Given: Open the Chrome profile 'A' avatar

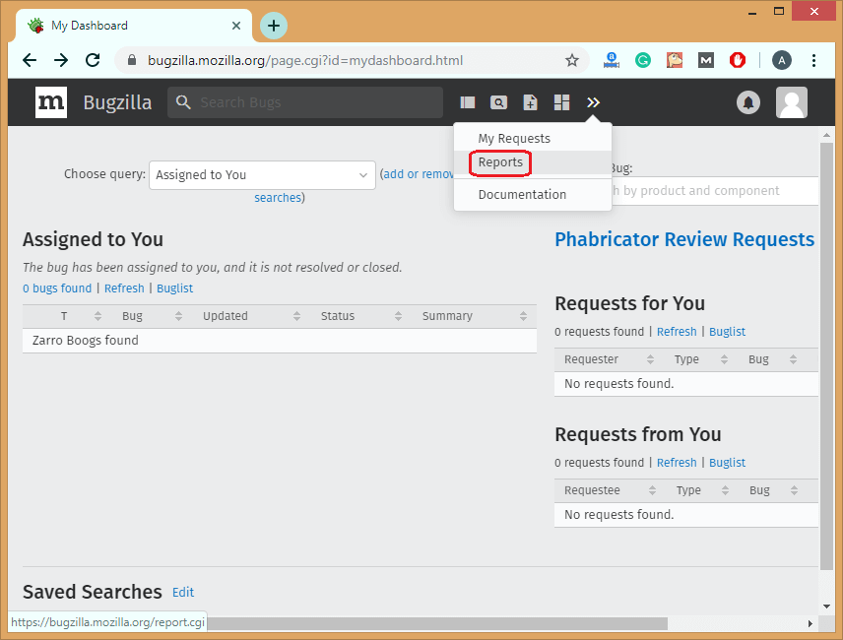Looking at the screenshot, I should [782, 60].
